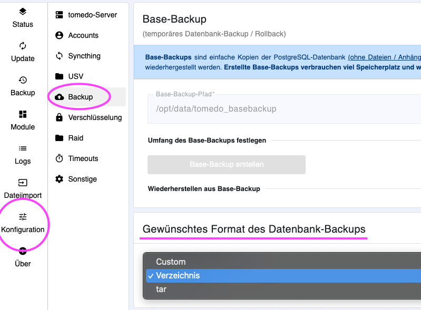
Task: Select the Module grid icon
Action: pos(23,114)
